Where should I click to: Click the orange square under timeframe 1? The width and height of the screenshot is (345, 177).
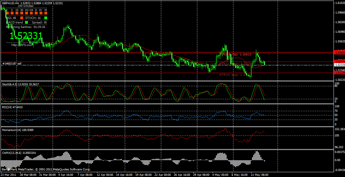coord(7,14)
